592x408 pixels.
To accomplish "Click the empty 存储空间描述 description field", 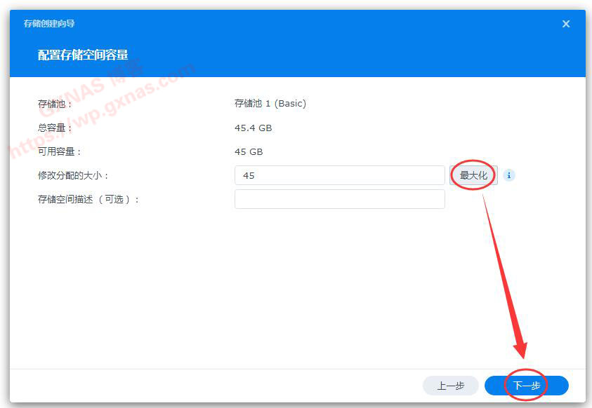I will 339,199.
